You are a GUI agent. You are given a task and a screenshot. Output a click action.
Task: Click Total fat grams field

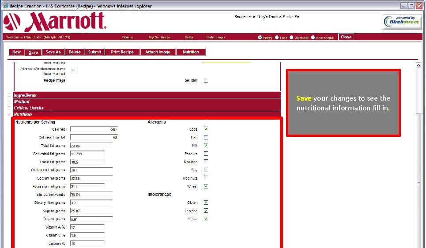91,146
